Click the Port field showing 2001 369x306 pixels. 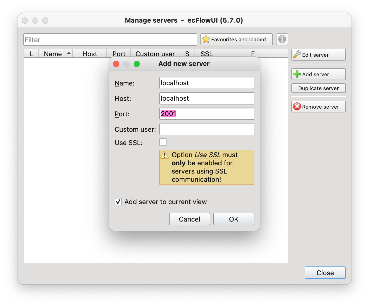207,114
